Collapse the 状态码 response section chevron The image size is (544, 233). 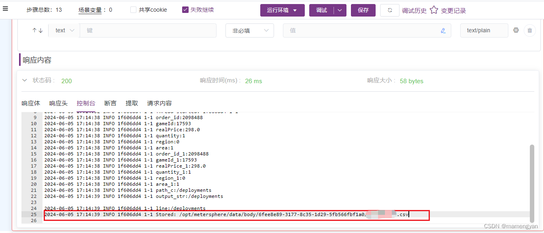[24, 80]
